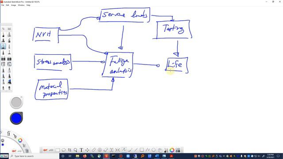
Task: Open the notification center icon
Action: 278,156
